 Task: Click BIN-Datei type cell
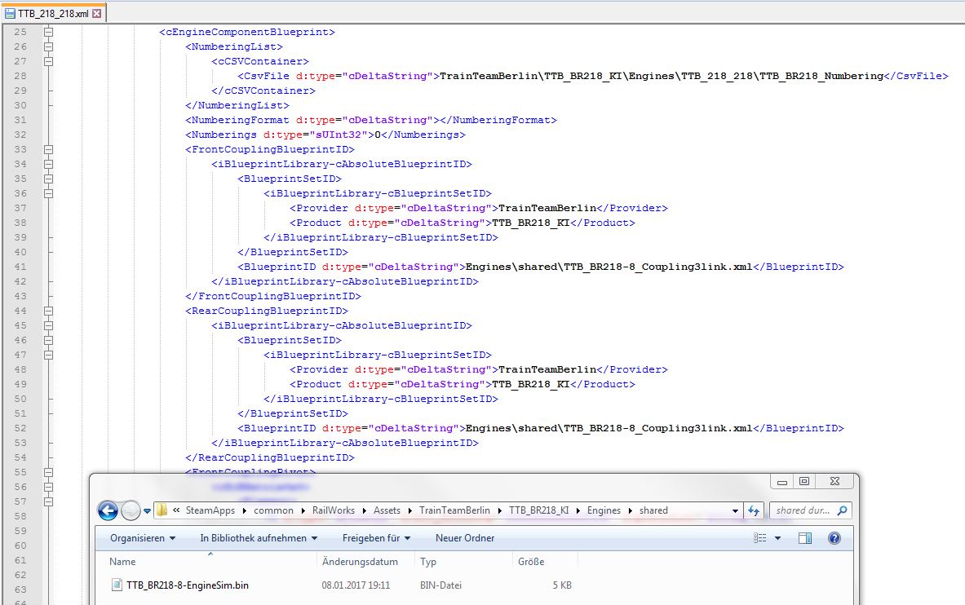tap(440, 585)
